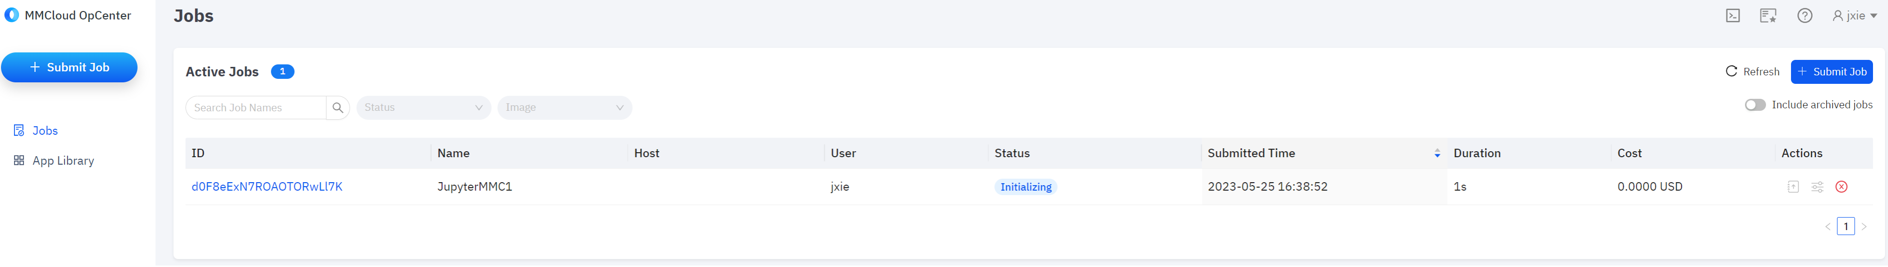Open the help question mark icon
This screenshot has height=267, width=1888.
pos(1804,15)
